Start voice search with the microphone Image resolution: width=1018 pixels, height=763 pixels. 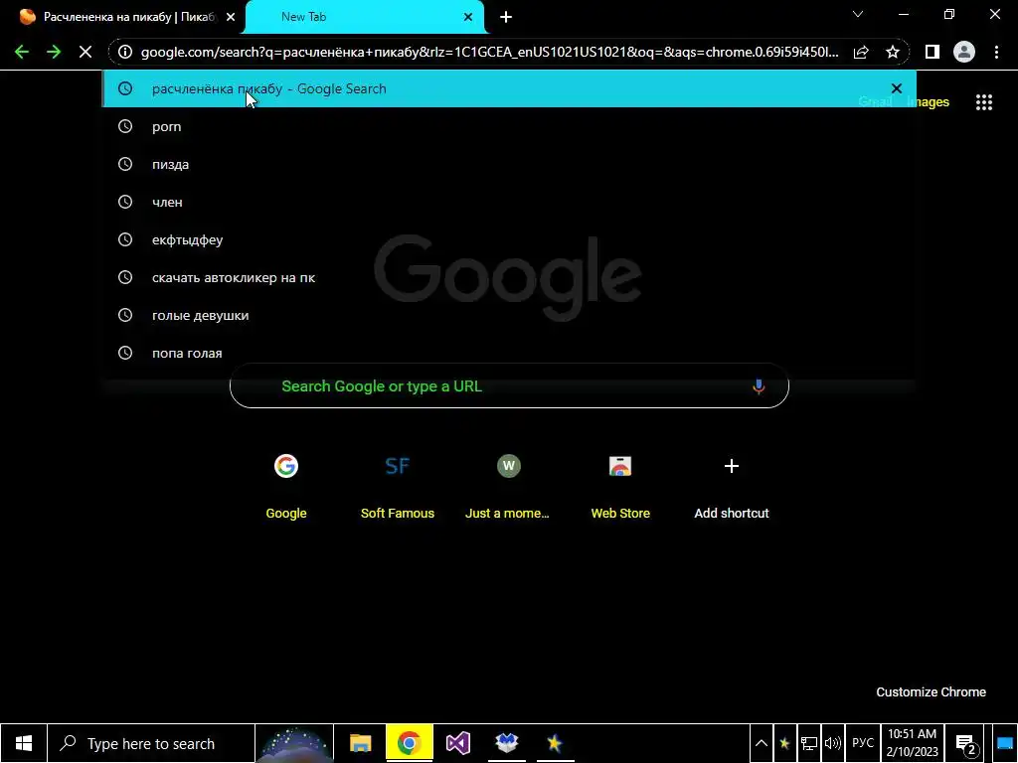tap(759, 386)
